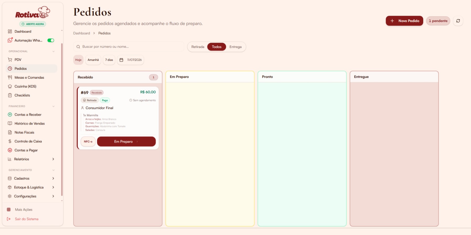The height and width of the screenshot is (235, 471).
Task: Open the calendar date picker icon
Action: (x=121, y=60)
